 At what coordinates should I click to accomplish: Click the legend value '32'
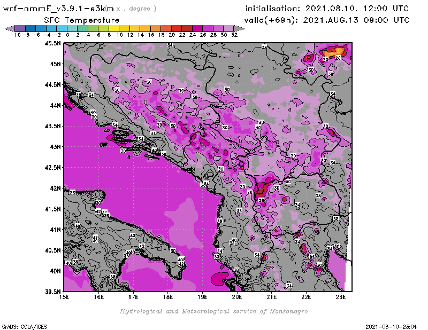(234, 35)
